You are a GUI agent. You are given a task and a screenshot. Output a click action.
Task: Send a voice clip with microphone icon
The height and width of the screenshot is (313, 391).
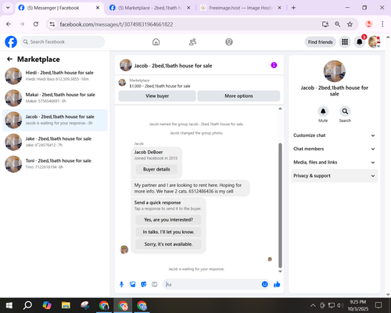tap(121, 284)
